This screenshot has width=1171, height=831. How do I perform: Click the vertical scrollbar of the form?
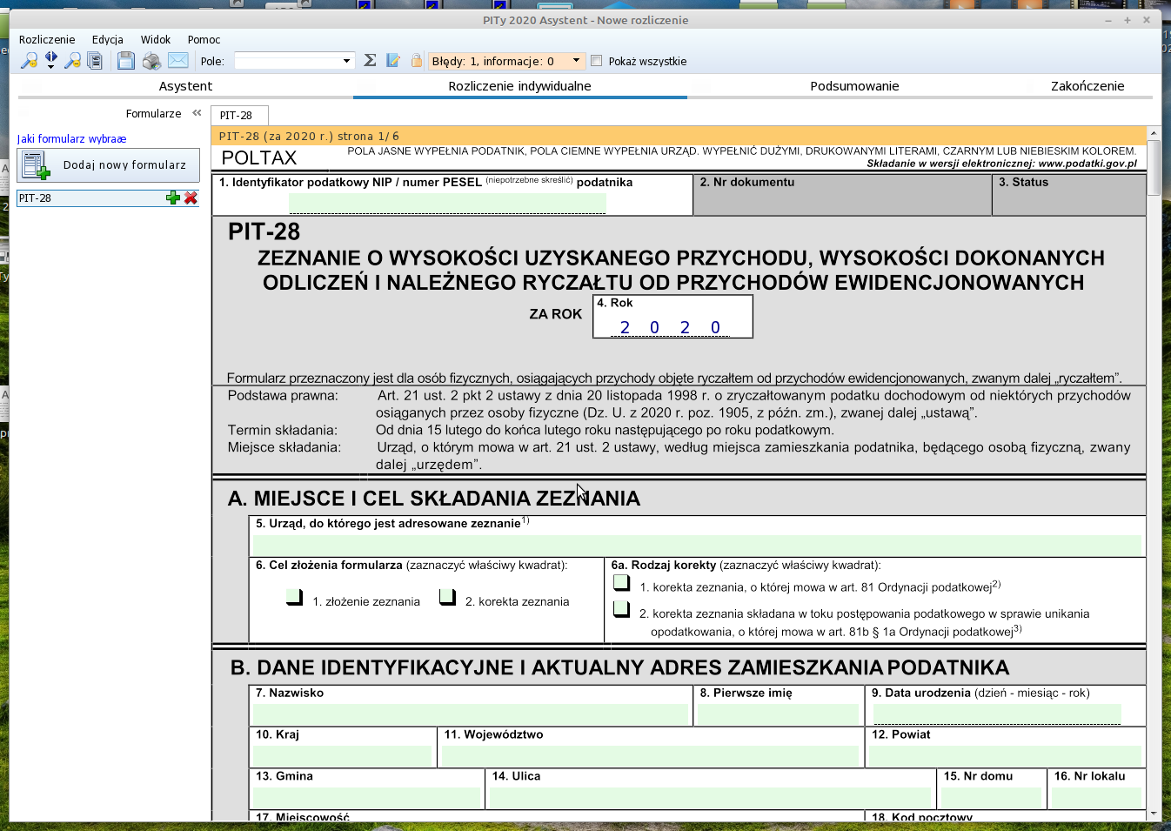1154,435
